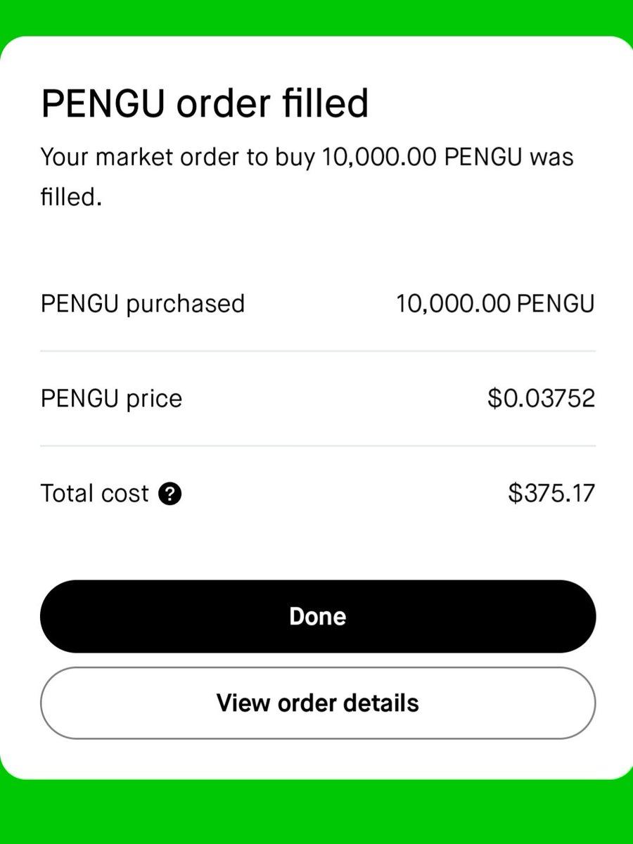Select the PENGU purchased label
The width and height of the screenshot is (633, 844).
pyautogui.click(x=143, y=304)
